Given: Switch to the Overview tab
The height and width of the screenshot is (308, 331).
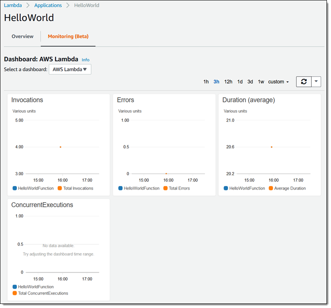Looking at the screenshot, I should [x=22, y=36].
